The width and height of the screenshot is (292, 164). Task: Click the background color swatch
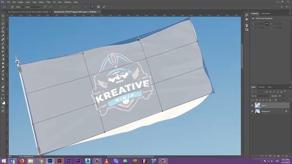coord(4,103)
